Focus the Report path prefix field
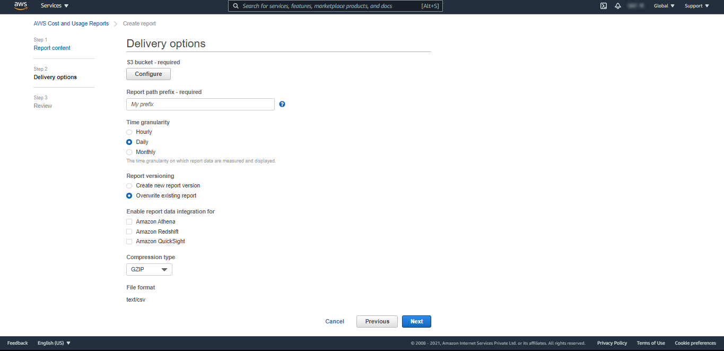This screenshot has width=724, height=351. coord(200,104)
